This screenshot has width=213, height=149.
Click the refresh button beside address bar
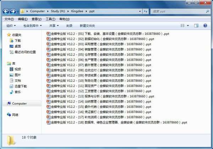(146, 12)
